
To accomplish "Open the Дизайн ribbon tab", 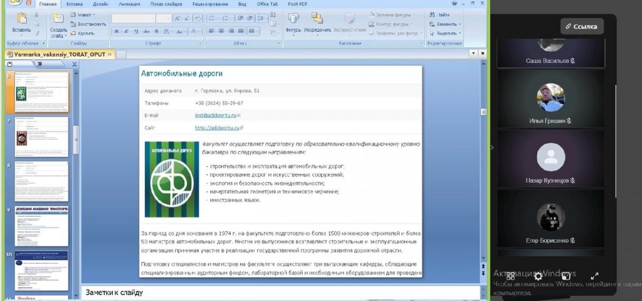I will [101, 4].
